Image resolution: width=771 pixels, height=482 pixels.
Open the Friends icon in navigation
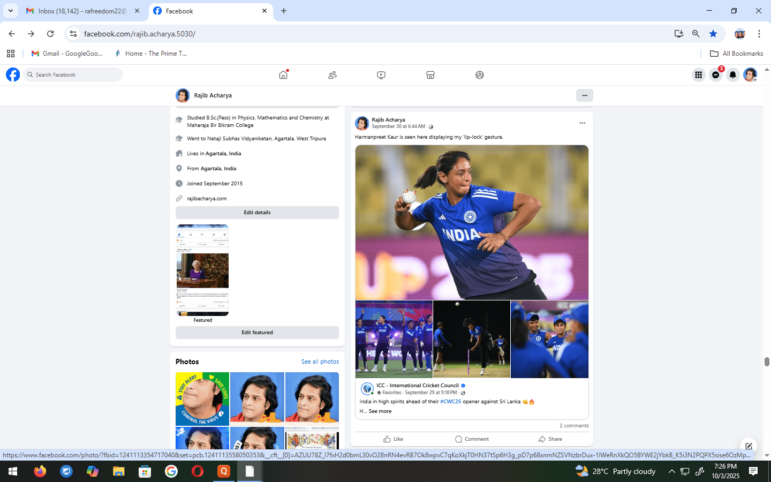[x=332, y=75]
